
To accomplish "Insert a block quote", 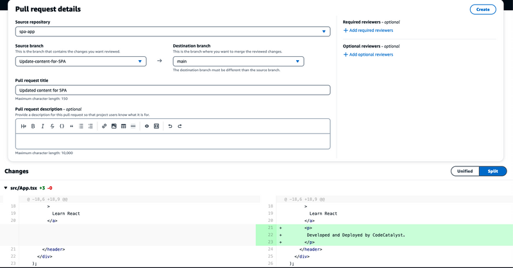I will (x=71, y=127).
